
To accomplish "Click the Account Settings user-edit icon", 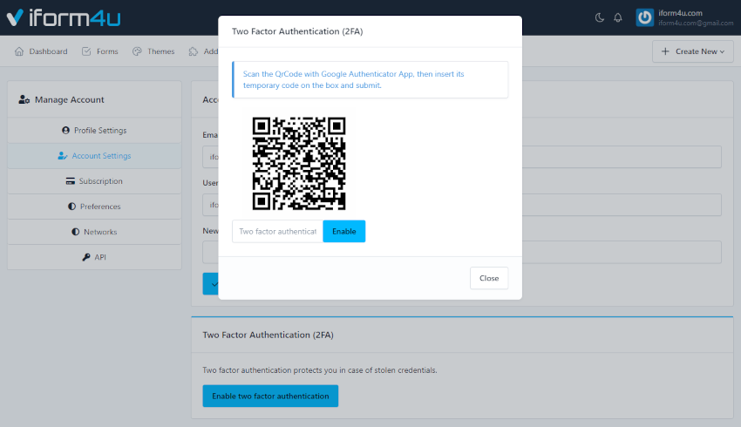I will click(x=63, y=156).
